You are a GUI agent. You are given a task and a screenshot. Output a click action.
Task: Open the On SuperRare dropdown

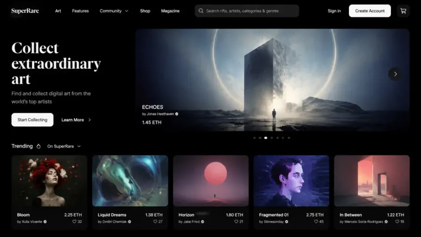tap(64, 146)
